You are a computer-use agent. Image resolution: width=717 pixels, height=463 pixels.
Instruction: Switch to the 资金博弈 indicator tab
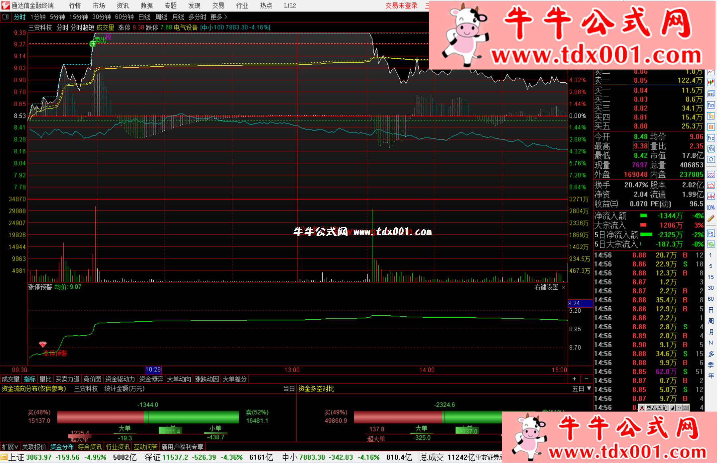point(151,379)
